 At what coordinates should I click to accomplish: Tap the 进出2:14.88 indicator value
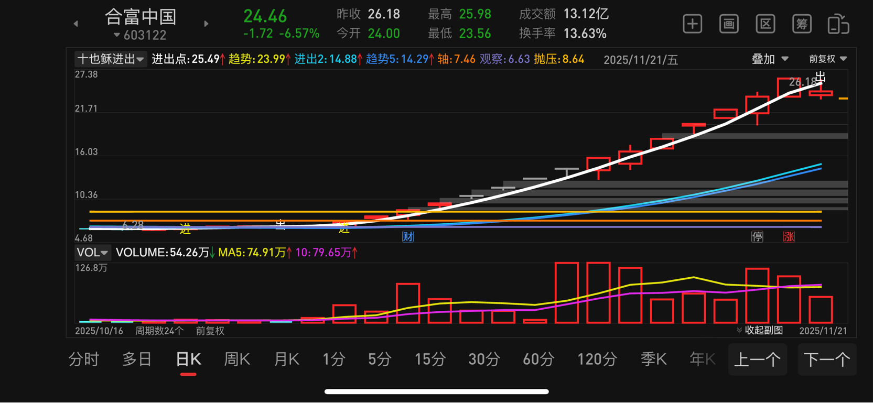[328, 59]
